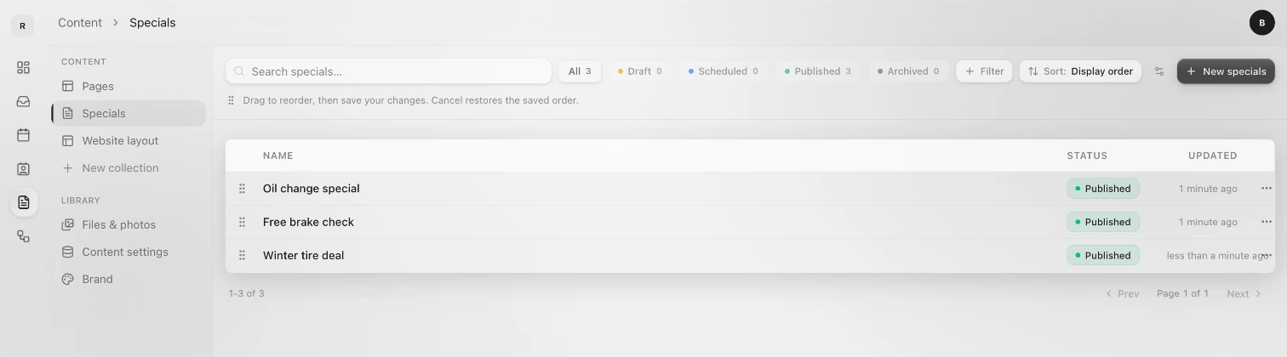Select the Archived filter tab

[908, 71]
